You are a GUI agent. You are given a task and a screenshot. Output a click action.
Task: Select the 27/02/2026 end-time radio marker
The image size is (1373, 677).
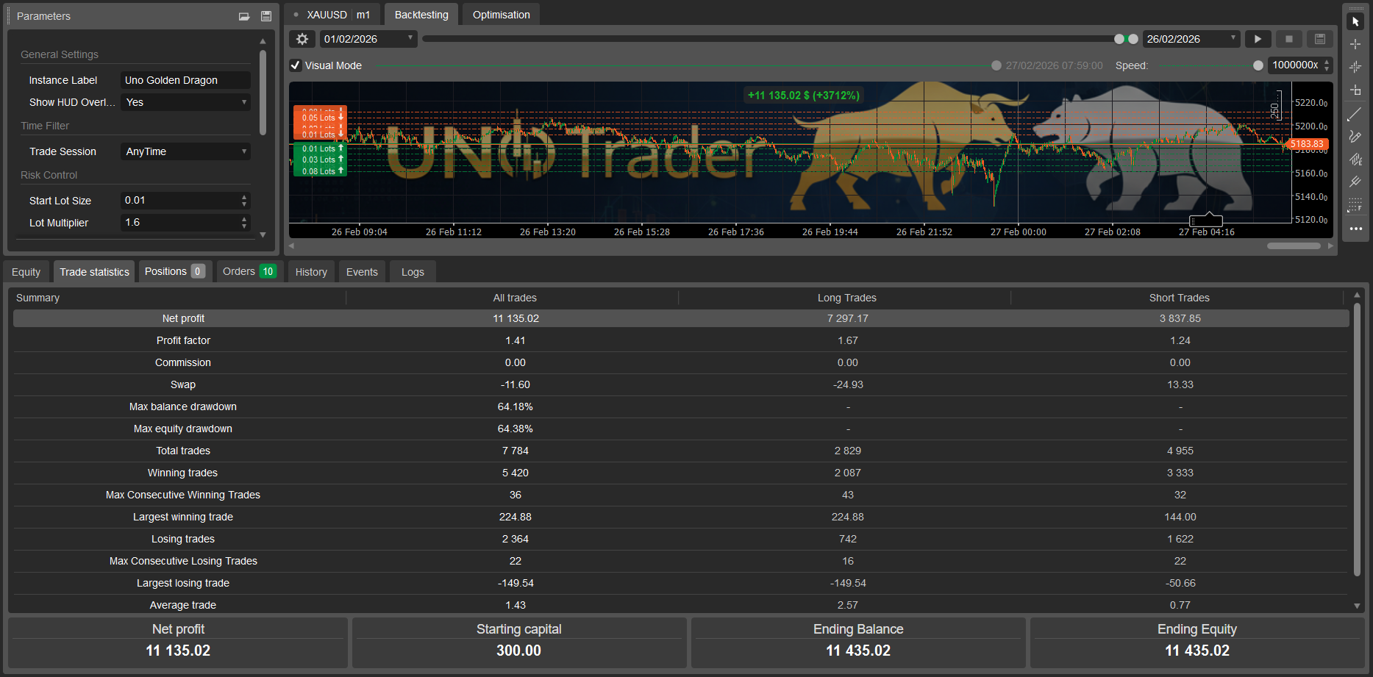pos(997,65)
